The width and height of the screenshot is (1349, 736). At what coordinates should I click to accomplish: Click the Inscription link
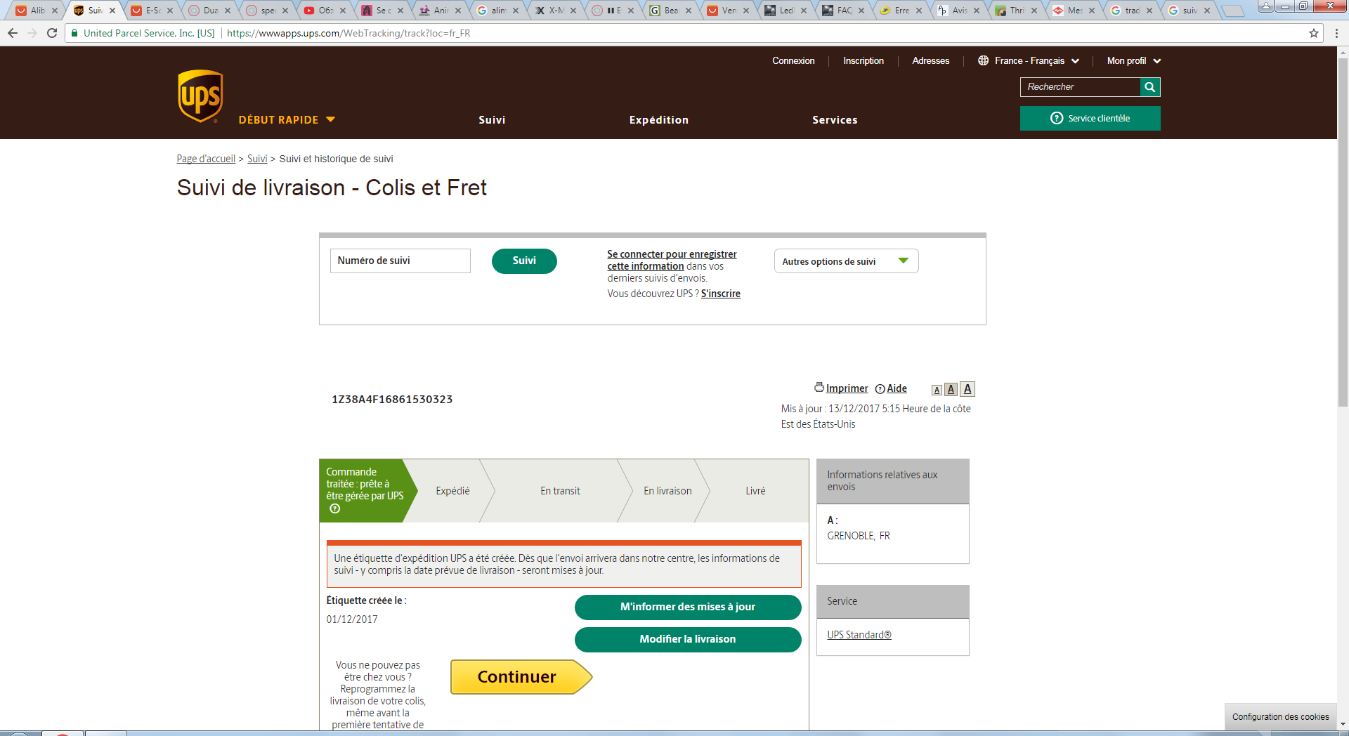[864, 60]
